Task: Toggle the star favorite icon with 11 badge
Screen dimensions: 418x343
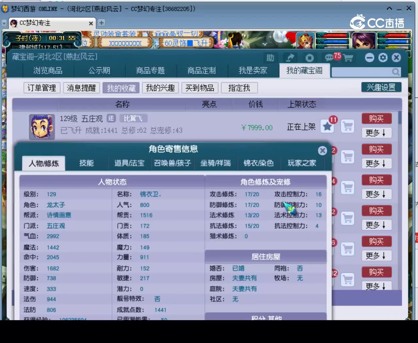Action: coord(327,126)
